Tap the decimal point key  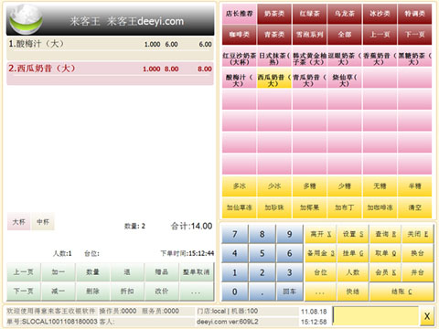262,292
